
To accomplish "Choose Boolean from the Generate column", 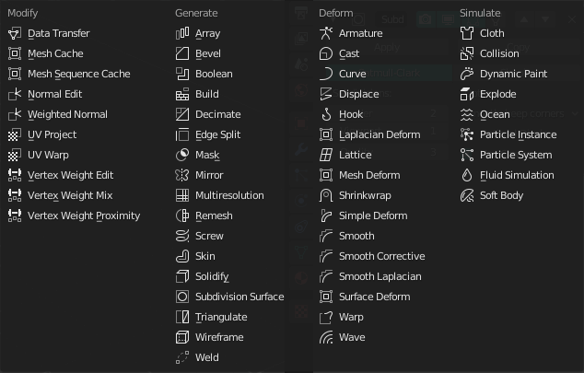I will [214, 74].
